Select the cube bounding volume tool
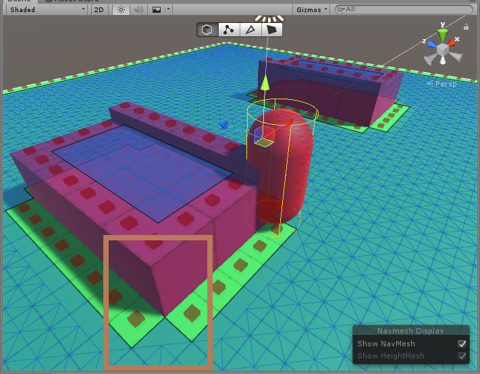The width and height of the screenshot is (480, 374). pos(207,30)
